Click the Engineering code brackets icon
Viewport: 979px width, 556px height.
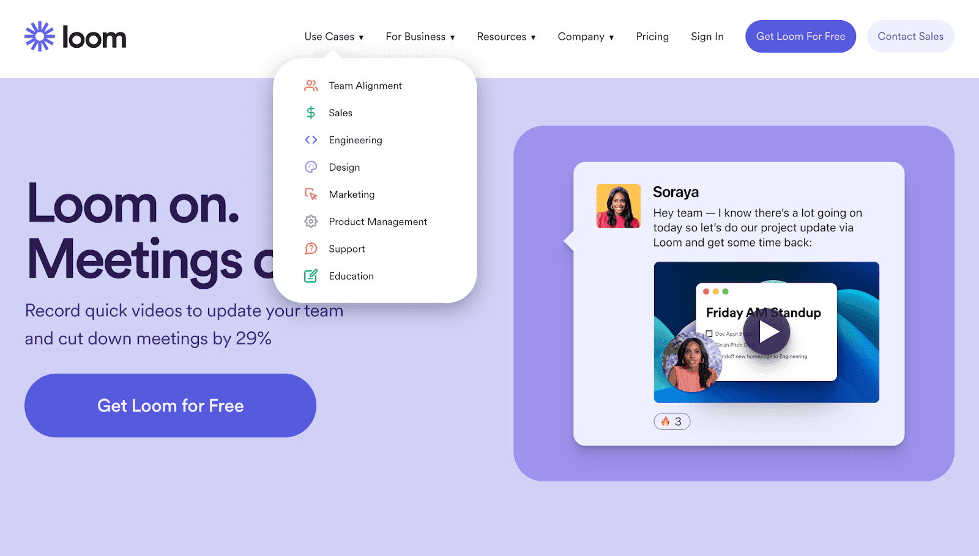tap(311, 140)
